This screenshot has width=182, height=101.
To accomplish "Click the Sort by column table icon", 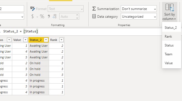I will (170, 7).
